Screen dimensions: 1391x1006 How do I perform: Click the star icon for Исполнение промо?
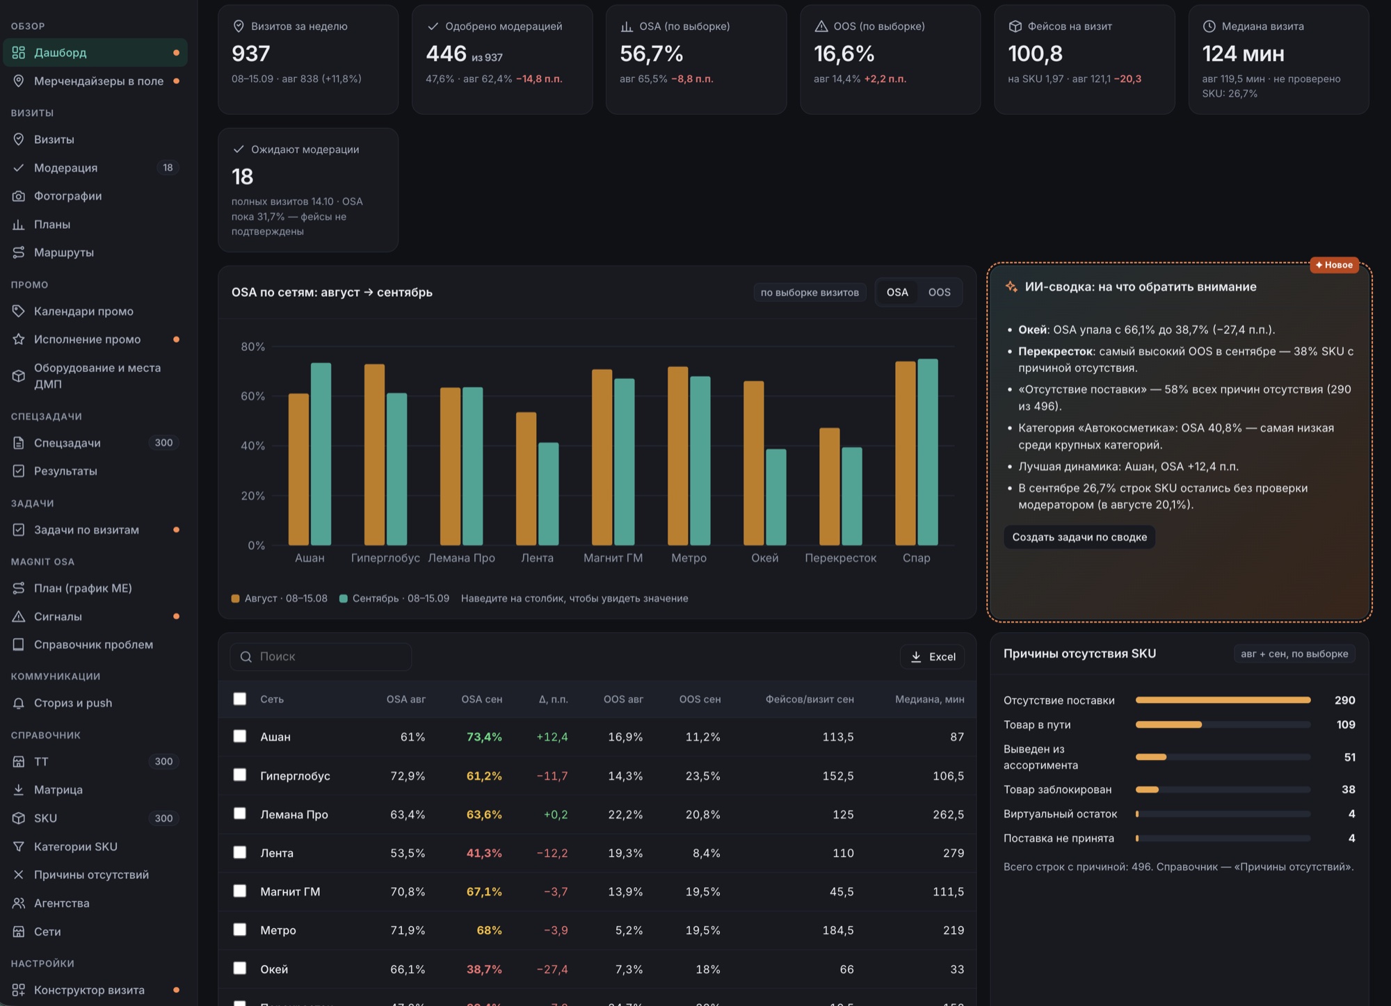[19, 339]
